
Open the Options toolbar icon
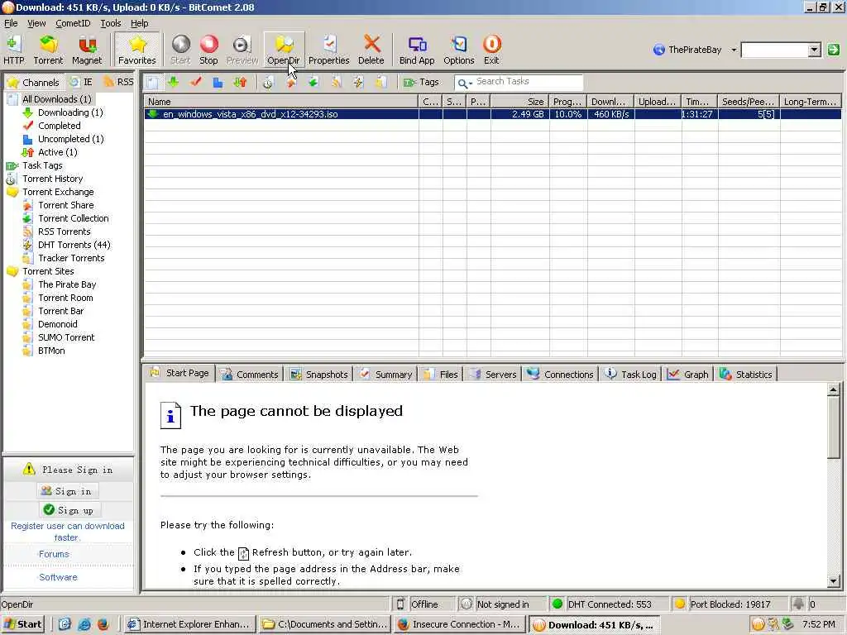coord(458,50)
